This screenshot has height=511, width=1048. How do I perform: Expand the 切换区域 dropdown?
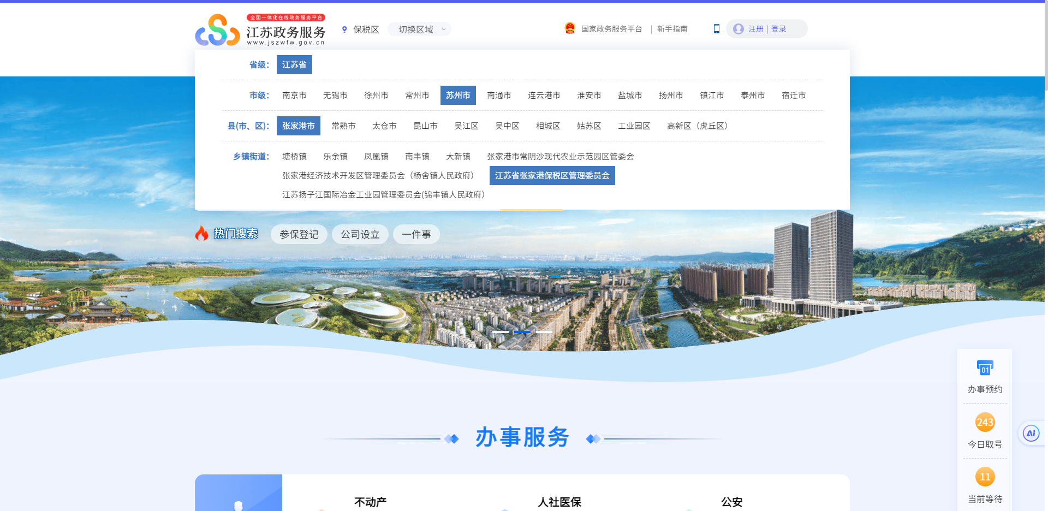419,29
